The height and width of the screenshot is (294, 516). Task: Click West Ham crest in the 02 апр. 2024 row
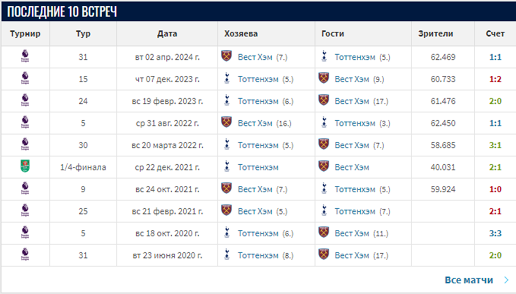(x=227, y=57)
